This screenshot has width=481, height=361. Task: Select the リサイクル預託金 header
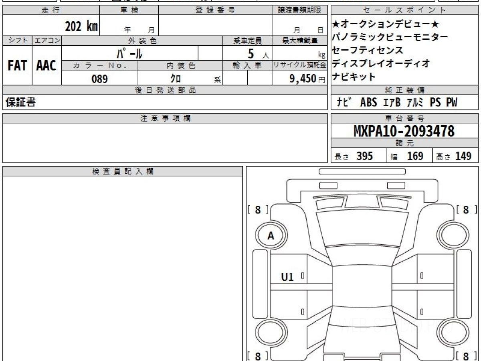pyautogui.click(x=299, y=65)
